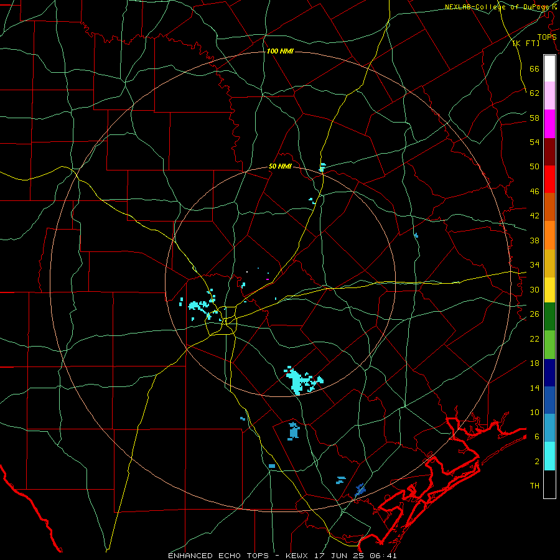Screen dimensions: 560x560
Task: Click the legend value "66"
Action: tap(534, 68)
